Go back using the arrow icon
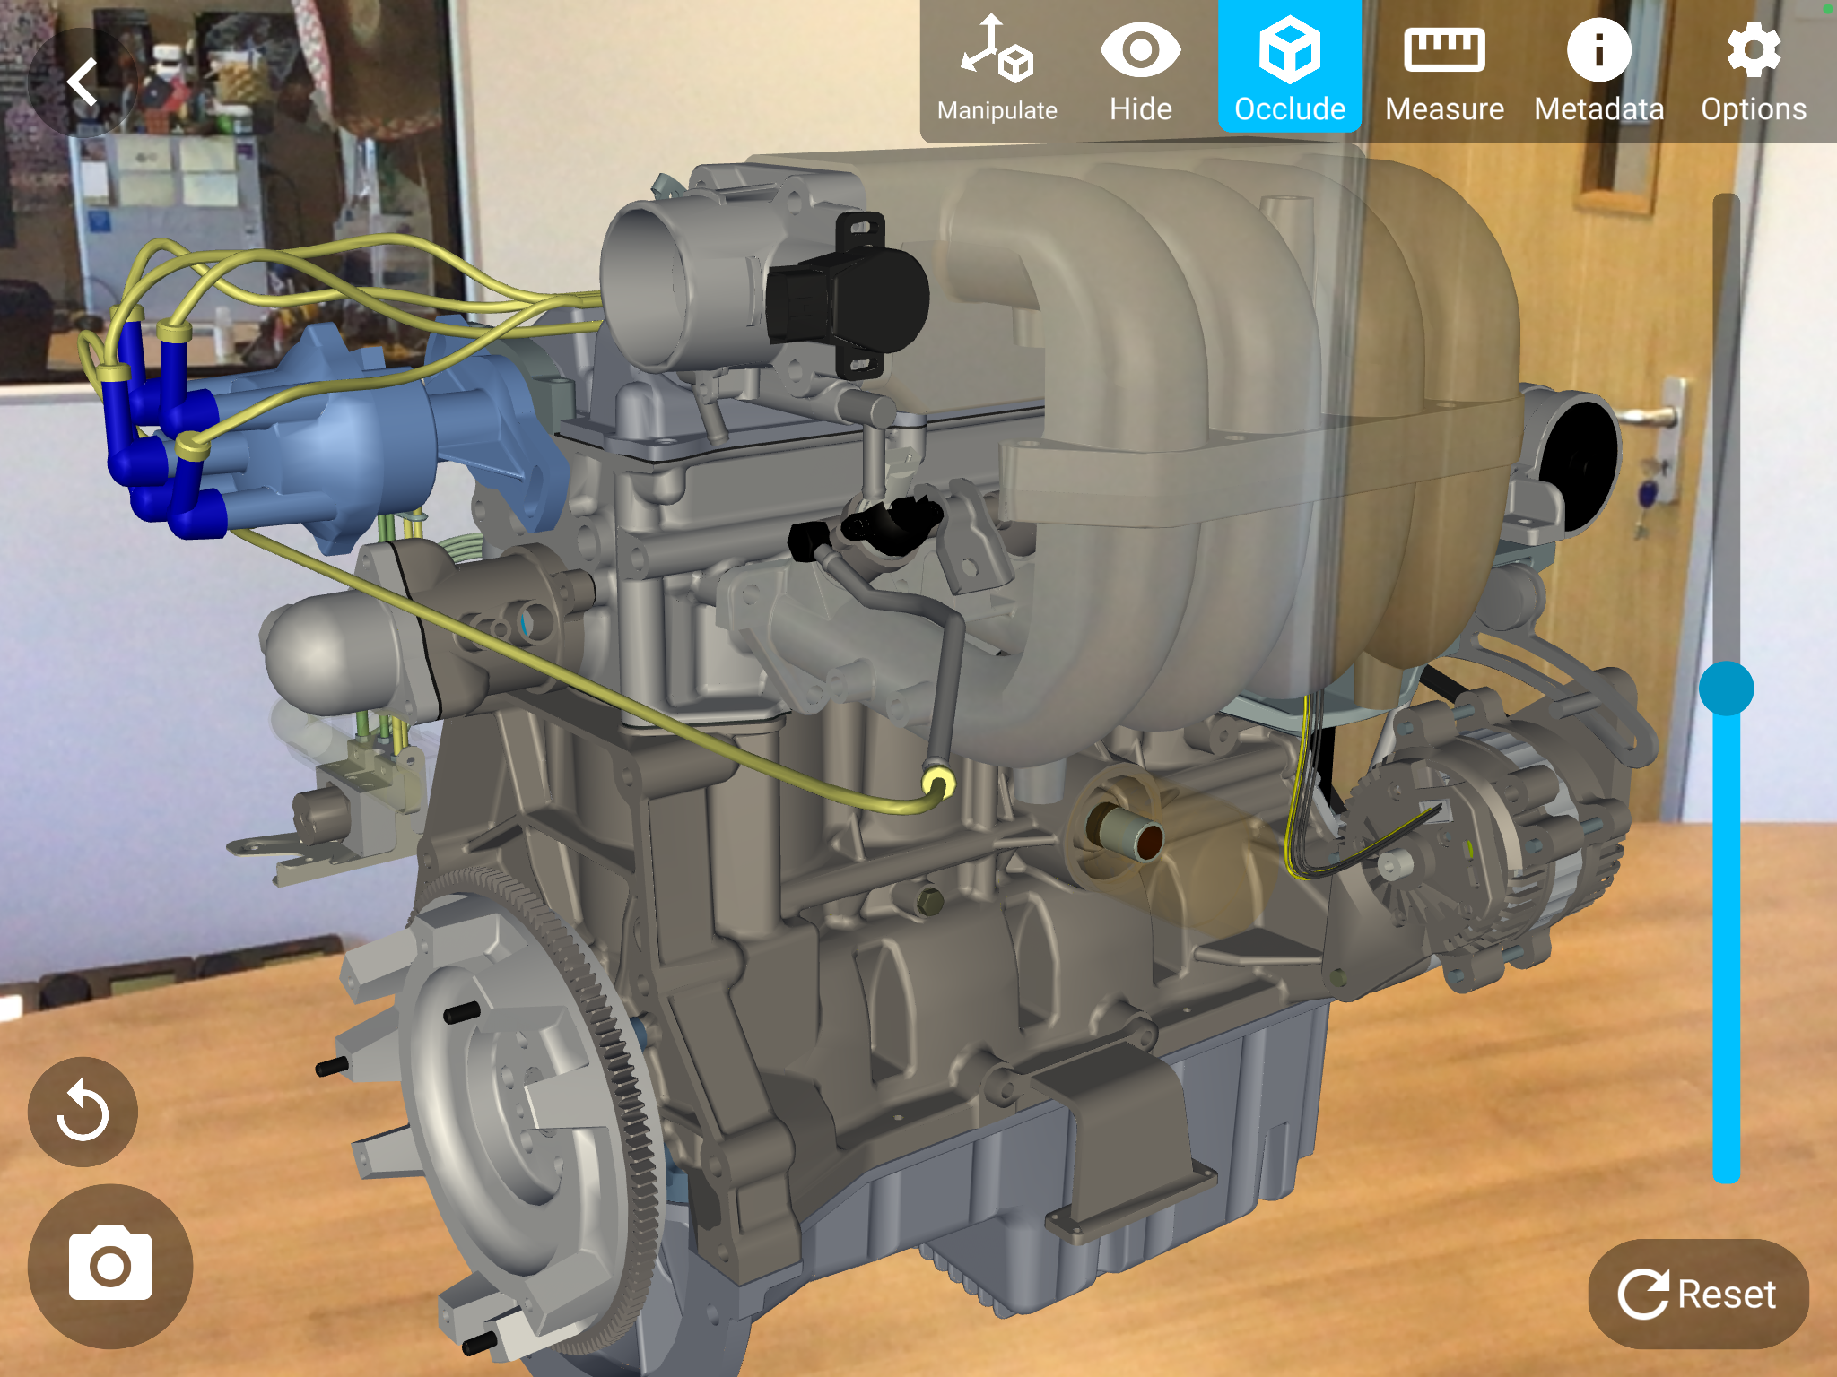The width and height of the screenshot is (1837, 1377). [x=83, y=82]
